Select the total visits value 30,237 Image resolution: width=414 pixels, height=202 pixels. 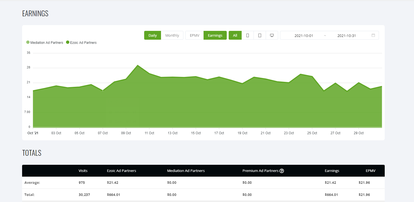point(84,195)
